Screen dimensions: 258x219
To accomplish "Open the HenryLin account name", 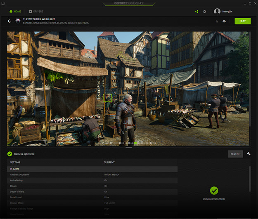I will click(x=227, y=12).
